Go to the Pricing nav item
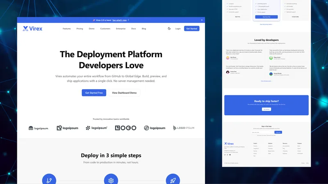This screenshot has height=184, width=328. tap(80, 29)
